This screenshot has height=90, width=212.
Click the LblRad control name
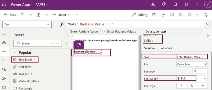point(149,40)
